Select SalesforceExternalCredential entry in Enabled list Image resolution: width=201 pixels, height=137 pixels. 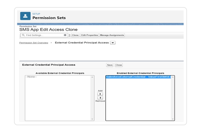click(x=138, y=77)
